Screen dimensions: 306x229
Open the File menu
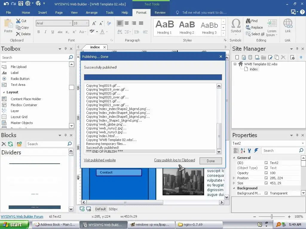(8, 13)
